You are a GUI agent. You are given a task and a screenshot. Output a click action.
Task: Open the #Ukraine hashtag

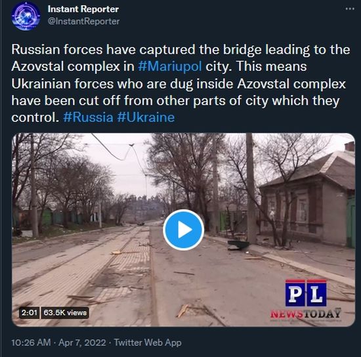(146, 117)
